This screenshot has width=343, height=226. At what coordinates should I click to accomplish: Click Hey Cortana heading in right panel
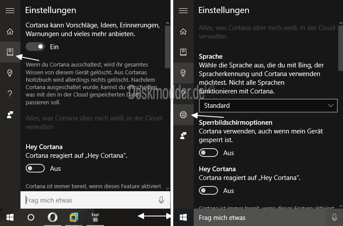(x=217, y=169)
